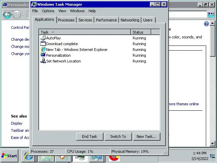Switch to the Networking tab
Viewport: 217px width, 163px height.
130,20
